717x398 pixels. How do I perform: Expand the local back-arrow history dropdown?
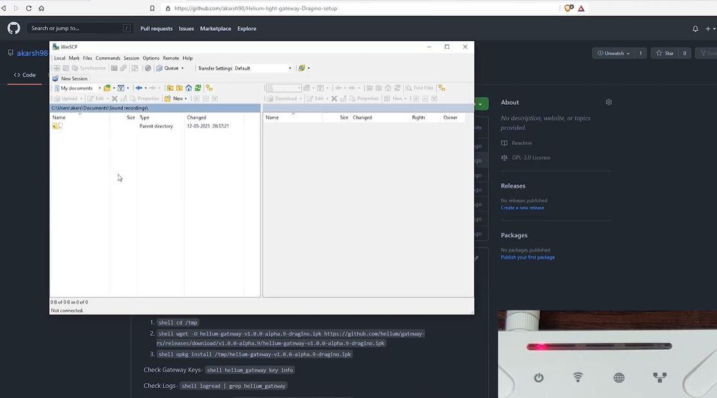pyautogui.click(x=145, y=88)
